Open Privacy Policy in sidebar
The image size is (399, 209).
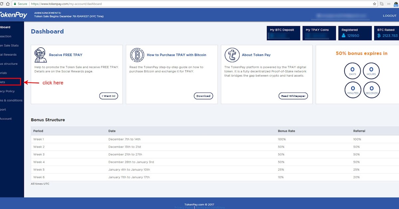(7, 91)
